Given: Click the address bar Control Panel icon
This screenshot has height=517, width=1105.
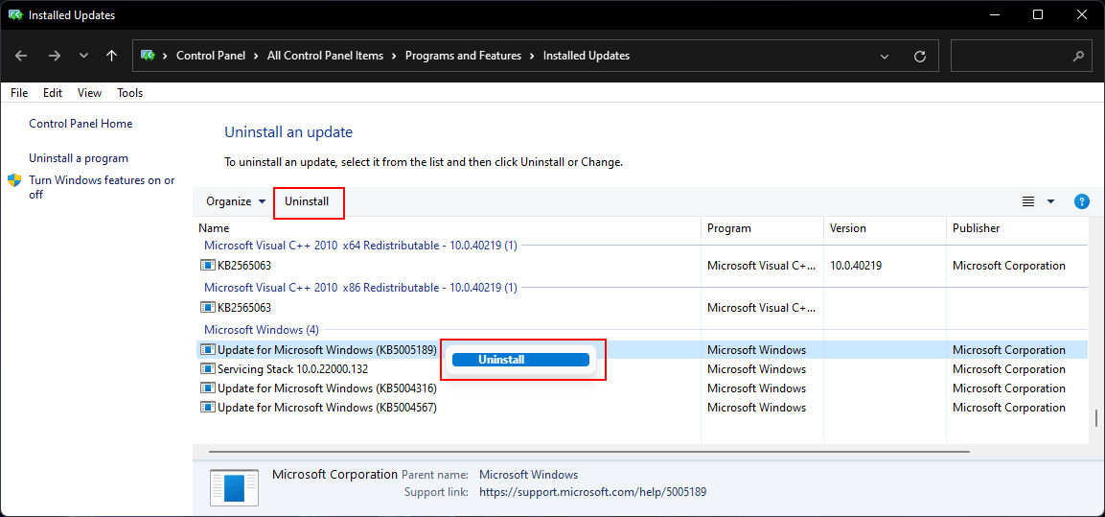Looking at the screenshot, I should pyautogui.click(x=148, y=55).
